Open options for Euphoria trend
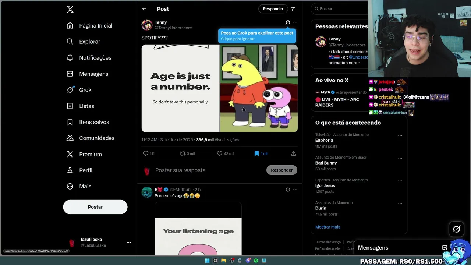 pos(400,136)
